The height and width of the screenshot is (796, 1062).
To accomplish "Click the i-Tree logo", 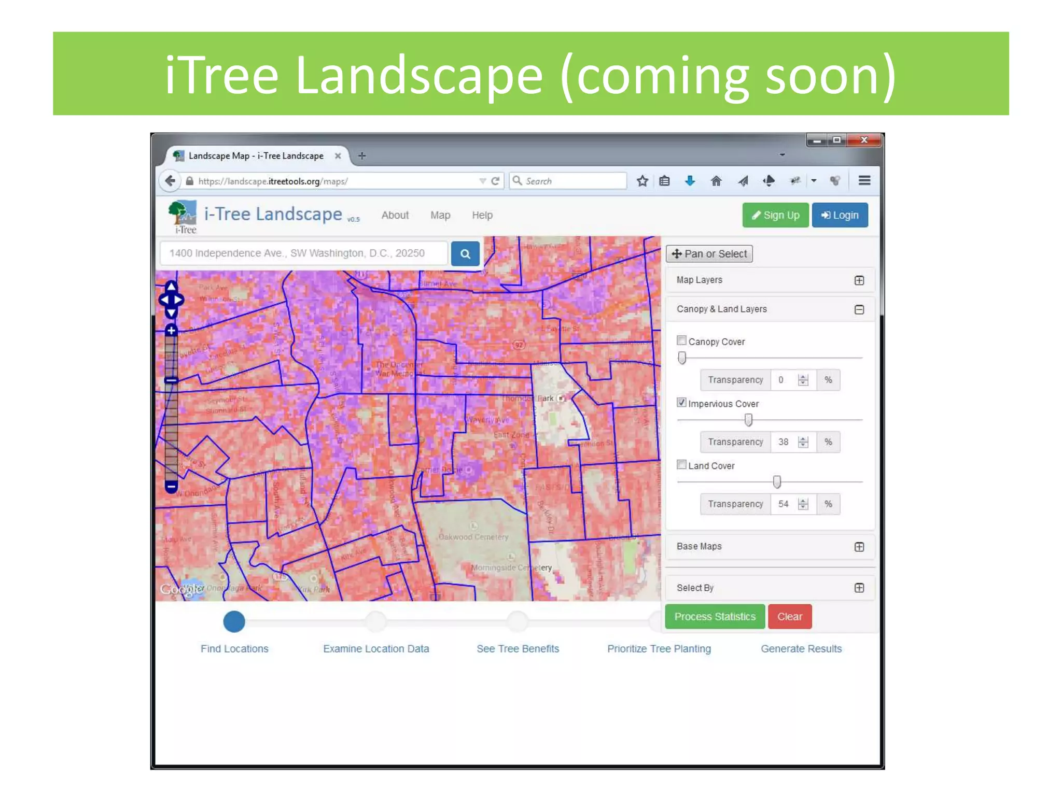I will click(183, 217).
